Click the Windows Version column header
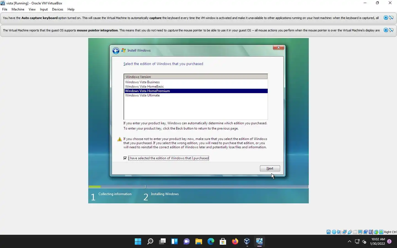The width and height of the screenshot is (397, 248). pos(196,77)
